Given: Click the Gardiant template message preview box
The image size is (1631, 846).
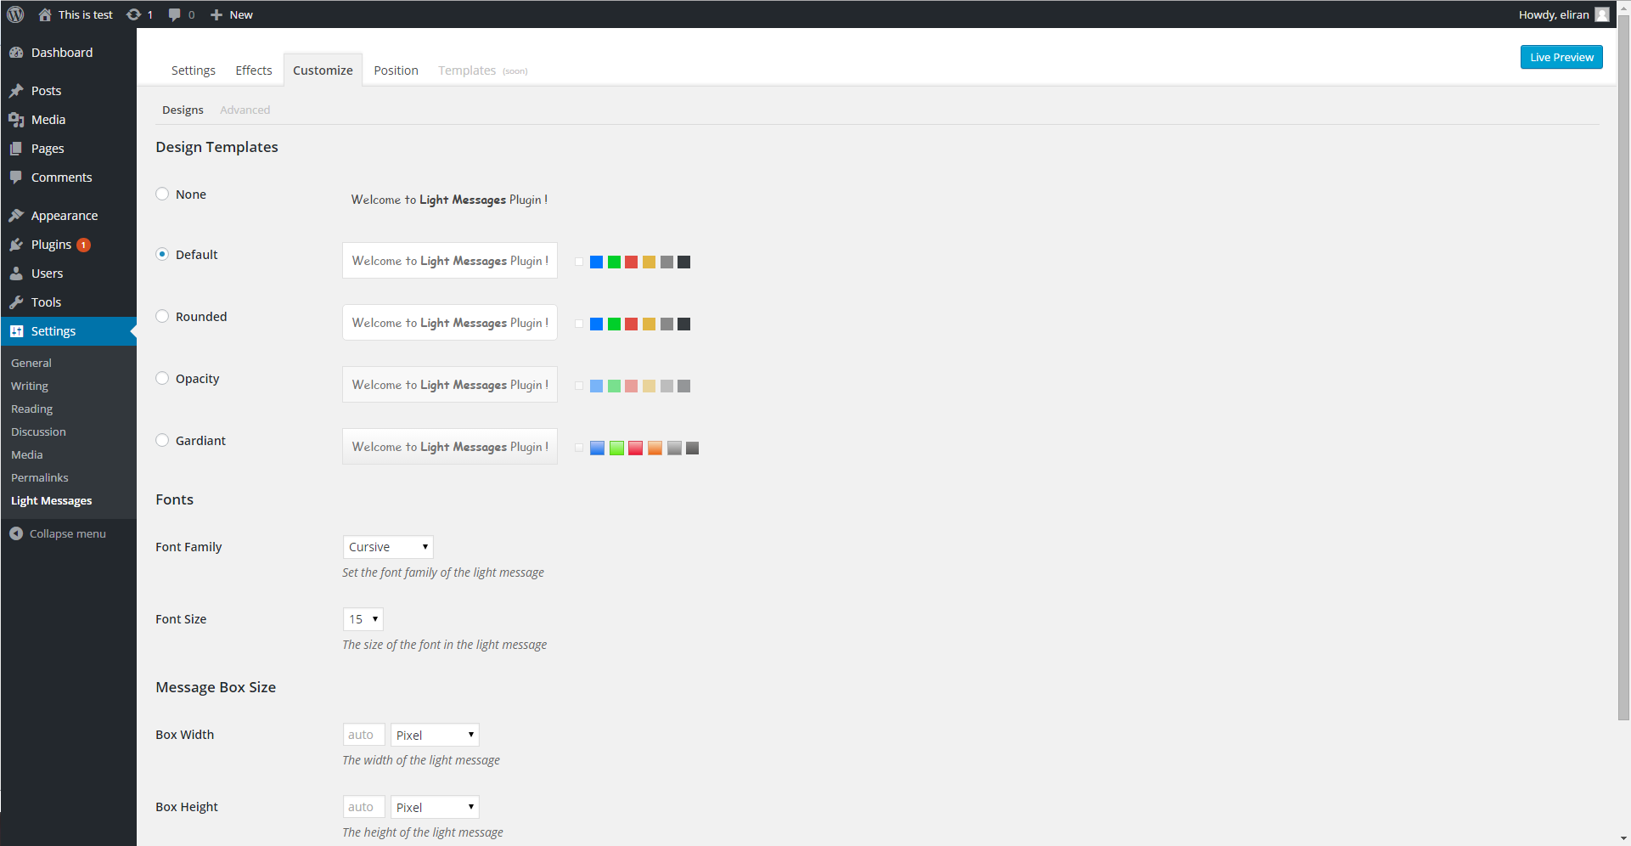Looking at the screenshot, I should pyautogui.click(x=450, y=447).
